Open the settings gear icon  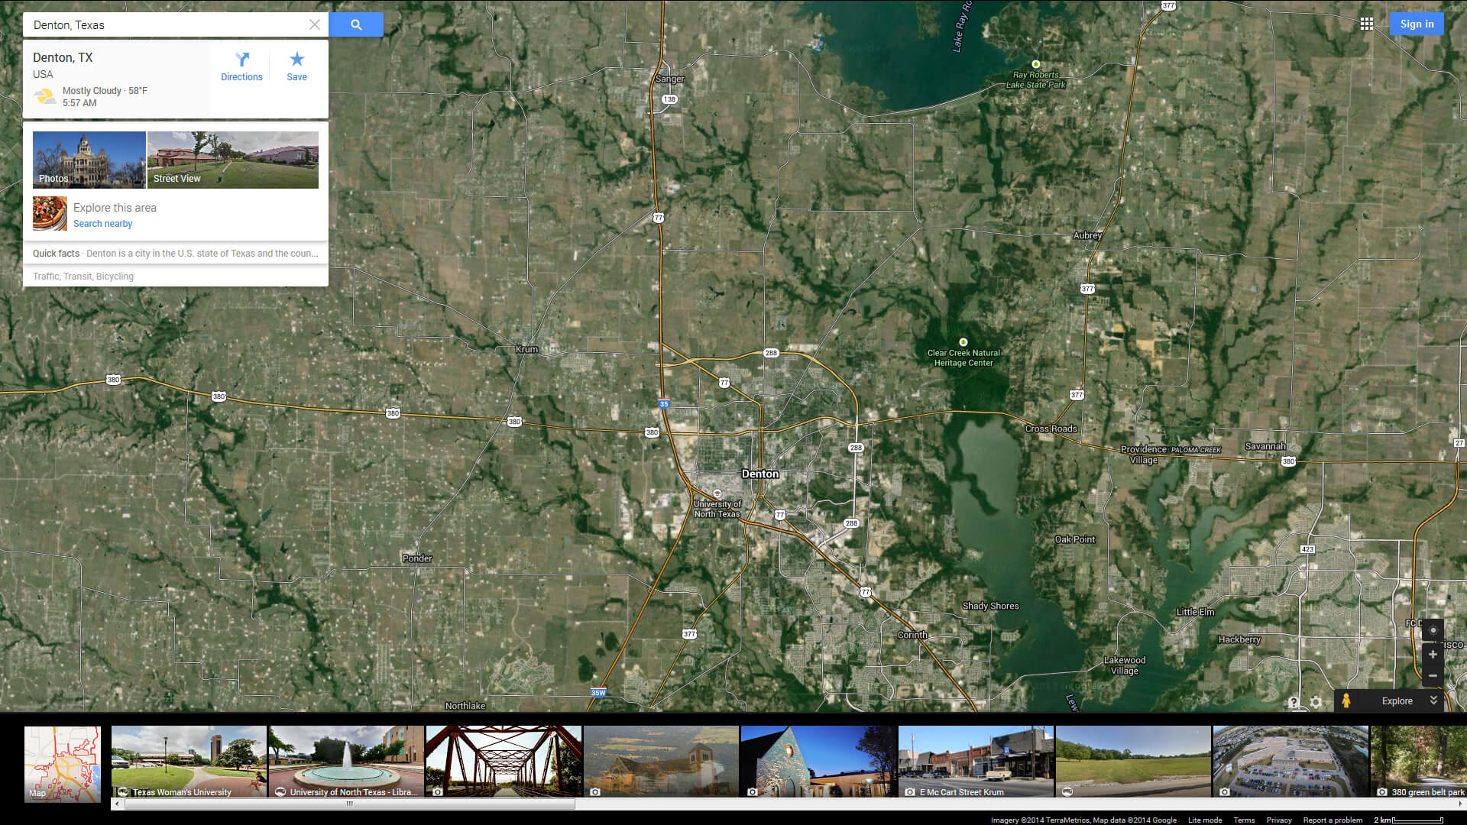click(1316, 702)
